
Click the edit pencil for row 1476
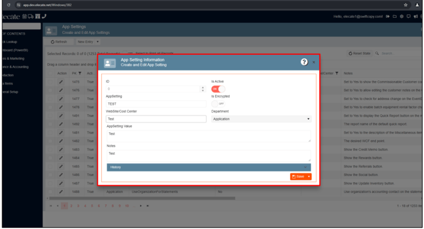click(x=61, y=90)
